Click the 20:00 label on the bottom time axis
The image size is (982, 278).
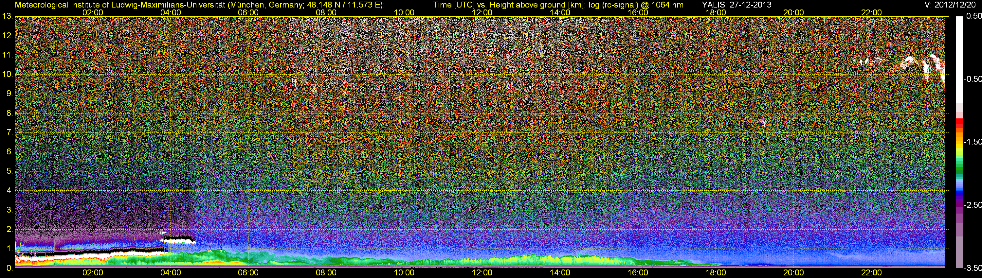(x=793, y=273)
